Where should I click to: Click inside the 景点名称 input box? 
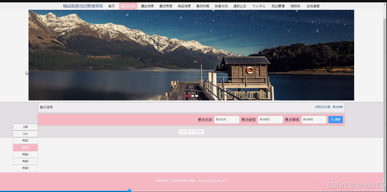click(x=226, y=120)
